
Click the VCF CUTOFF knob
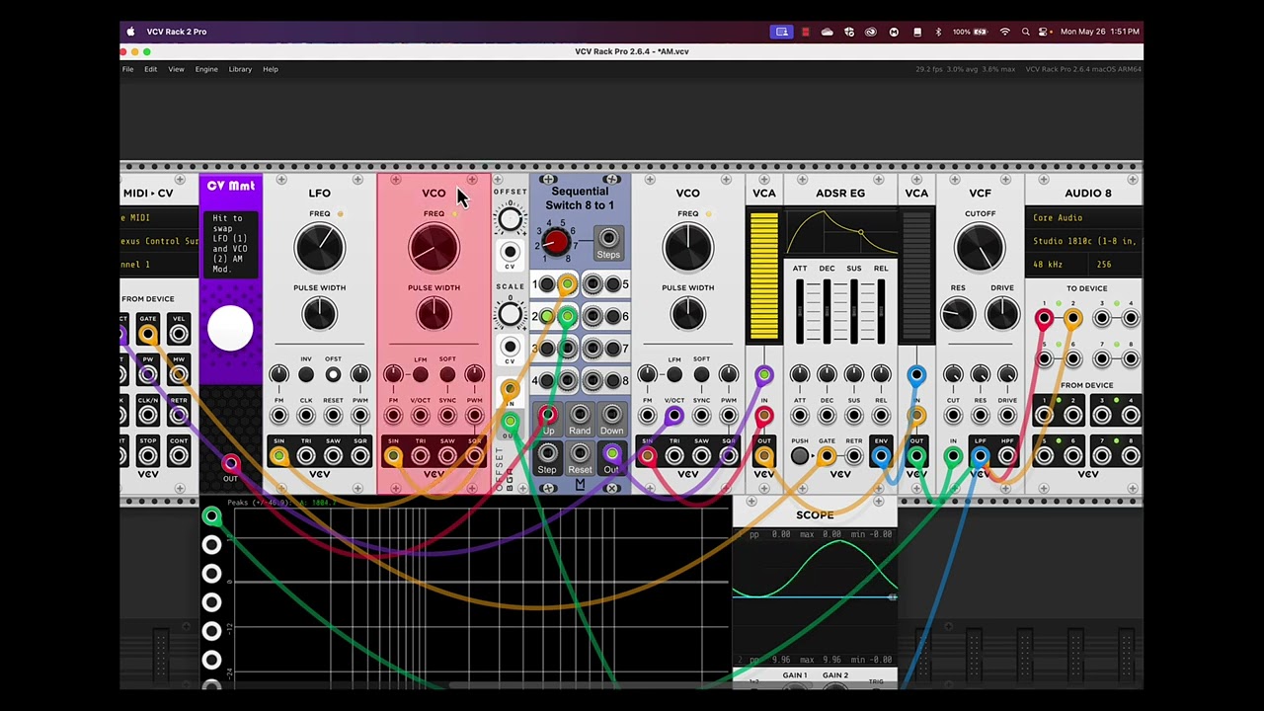(x=980, y=247)
